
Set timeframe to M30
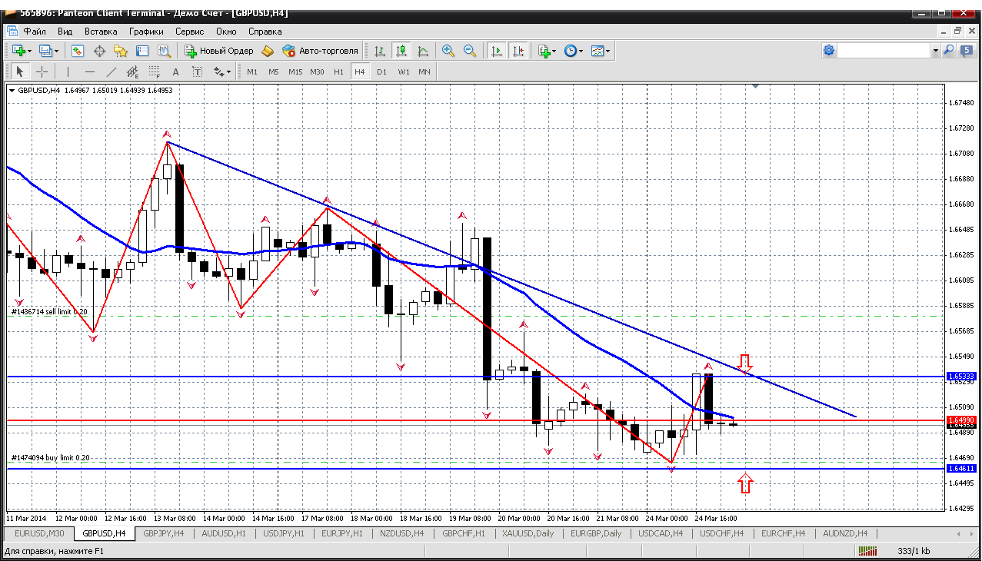click(x=317, y=71)
